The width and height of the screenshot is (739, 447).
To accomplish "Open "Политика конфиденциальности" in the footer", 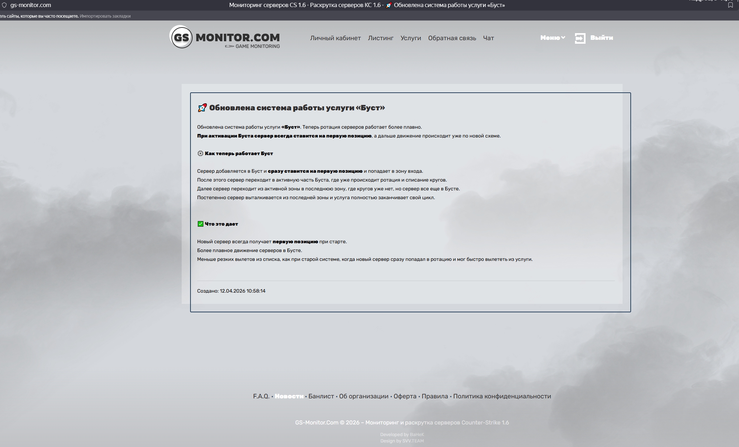I will [502, 396].
